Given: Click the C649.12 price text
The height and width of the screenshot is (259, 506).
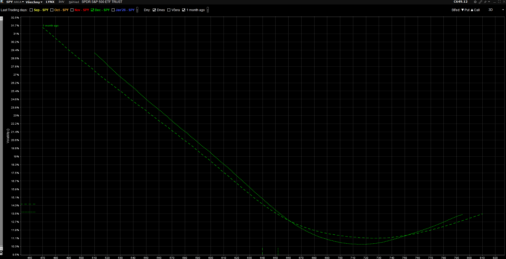Looking at the screenshot, I should pyautogui.click(x=461, y=2).
